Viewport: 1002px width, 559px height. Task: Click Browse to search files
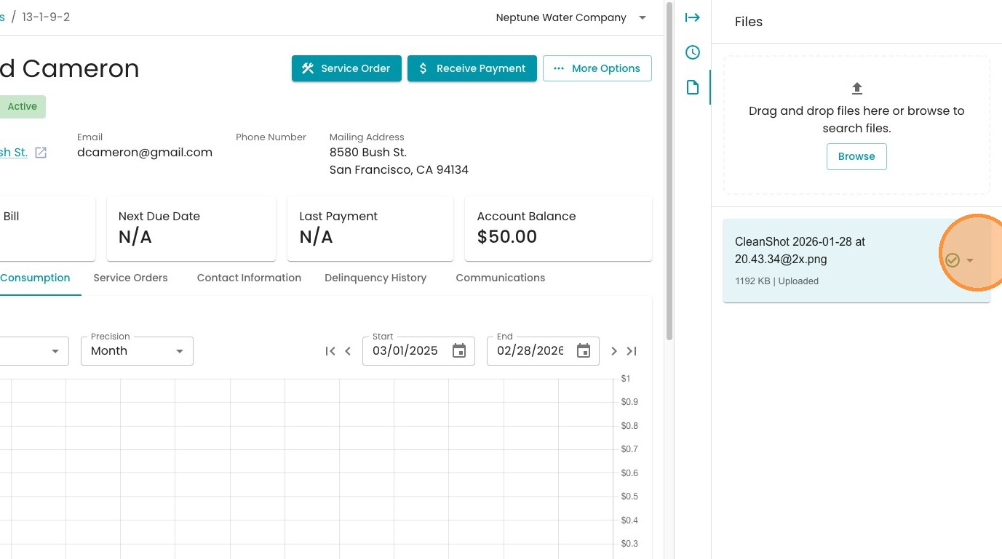(856, 156)
